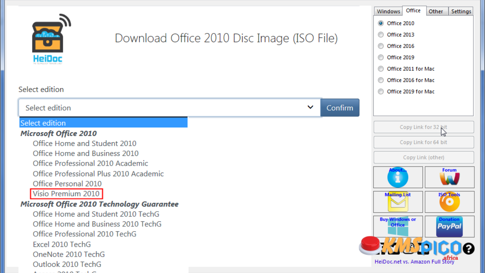Choose Office Professional Plus 2010 Academic
The height and width of the screenshot is (273, 485).
coord(98,174)
